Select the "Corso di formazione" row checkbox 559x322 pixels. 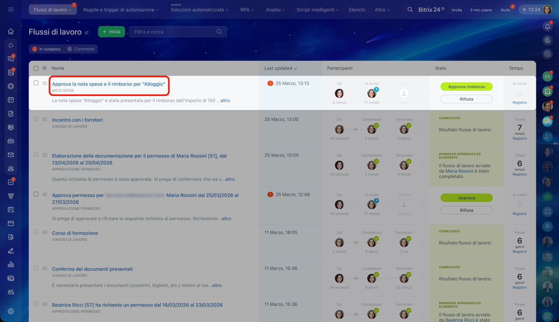coord(36,232)
